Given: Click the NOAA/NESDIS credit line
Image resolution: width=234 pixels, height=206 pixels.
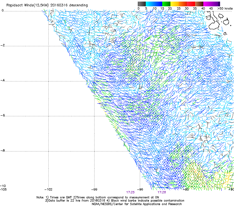Looking at the screenshot, I should [x=137, y=204].
